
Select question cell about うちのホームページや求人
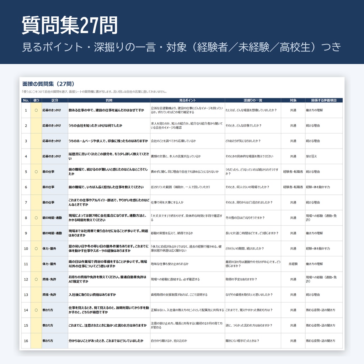tap(109, 141)
